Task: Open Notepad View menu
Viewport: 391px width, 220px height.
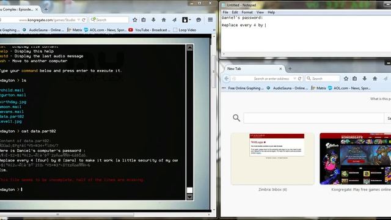Action: coord(260,12)
